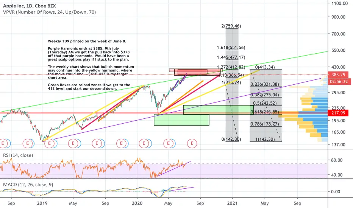353x208 pixels.
Task: Select the 0(413.34) retracement label
Action: pyautogui.click(x=265, y=67)
